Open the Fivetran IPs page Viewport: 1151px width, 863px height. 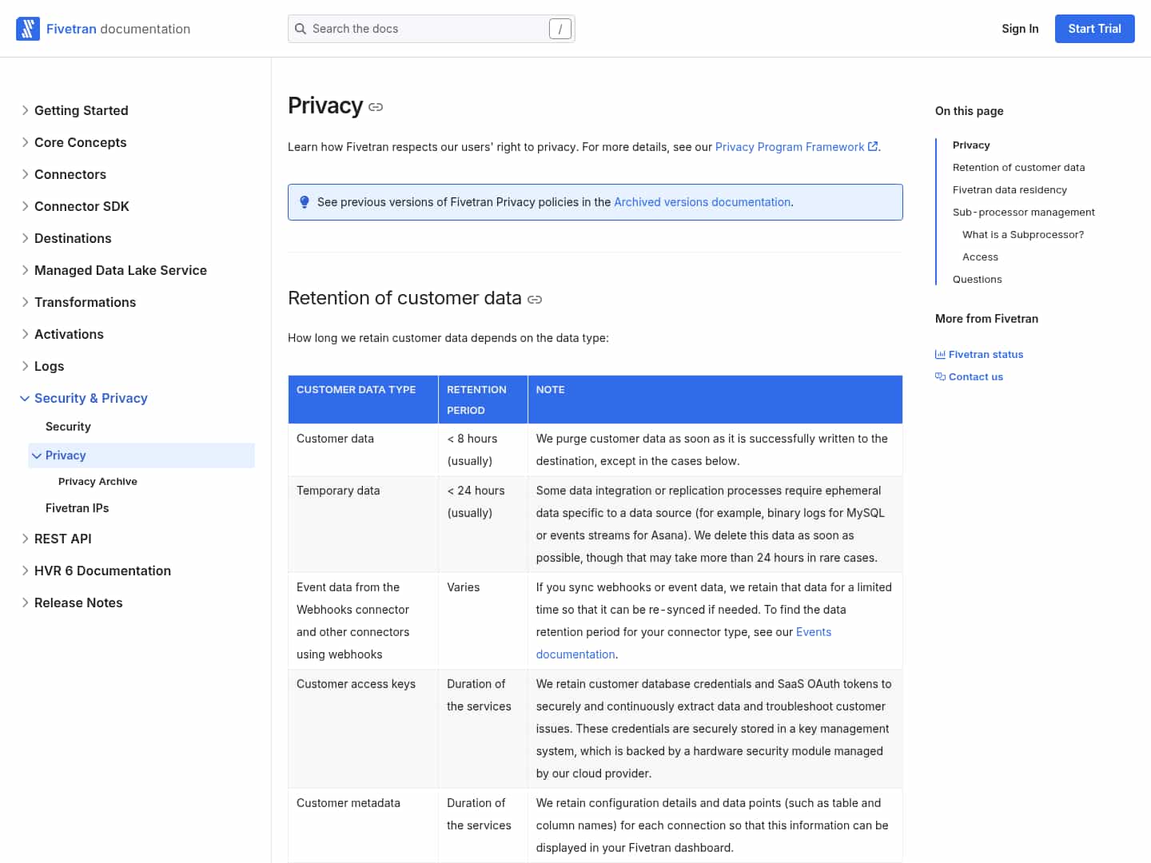point(77,508)
